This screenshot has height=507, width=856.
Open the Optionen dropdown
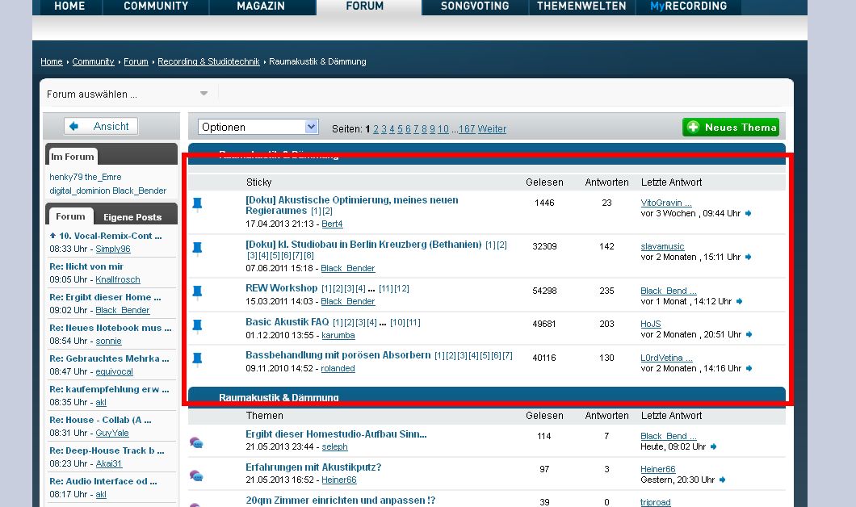click(258, 128)
